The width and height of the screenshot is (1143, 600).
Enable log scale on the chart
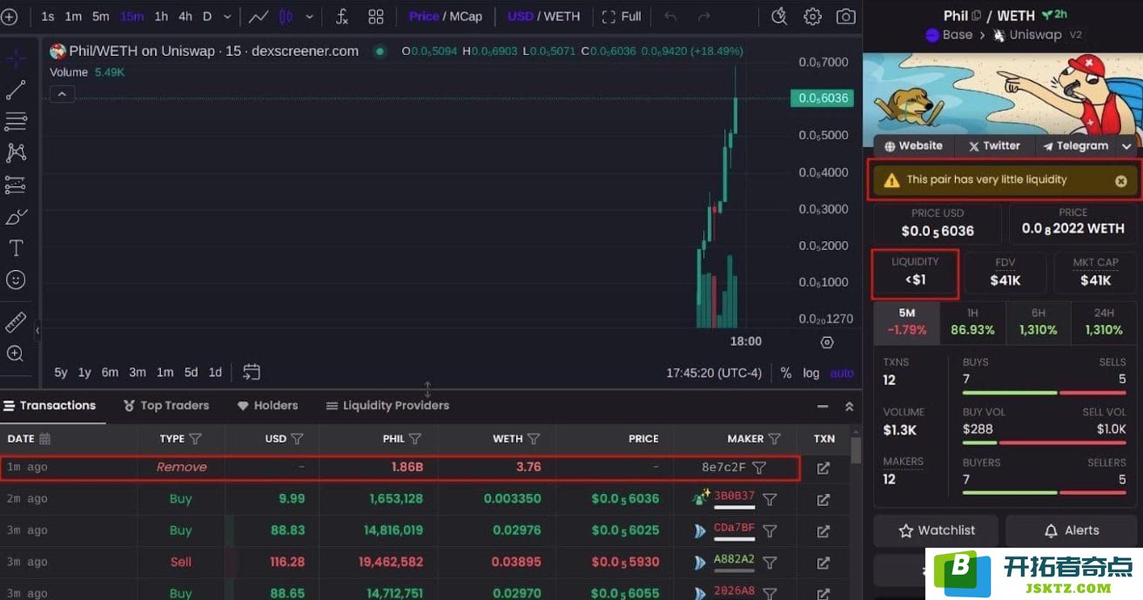click(811, 373)
